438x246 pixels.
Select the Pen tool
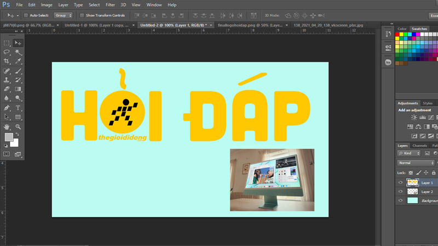click(7, 108)
